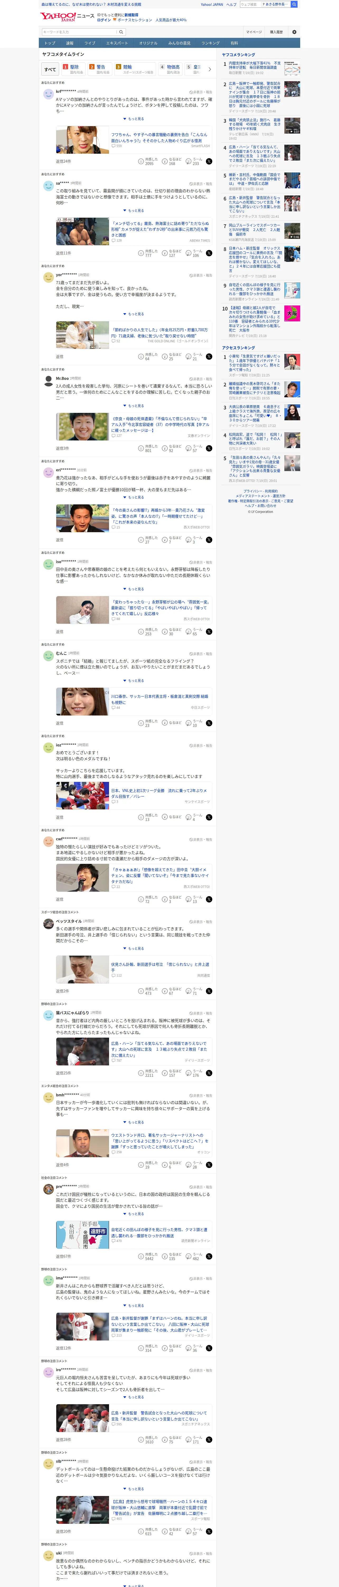The width and height of the screenshot is (339, 1587).
Task: Share bmh's comment on X
Action: (x=209, y=1165)
